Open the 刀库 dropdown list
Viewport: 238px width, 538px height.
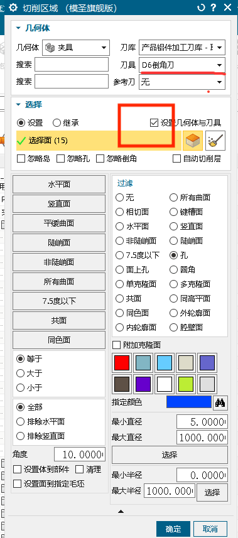coord(182,47)
